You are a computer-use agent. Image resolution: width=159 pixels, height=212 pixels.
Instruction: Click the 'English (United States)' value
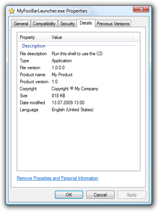(x=73, y=110)
